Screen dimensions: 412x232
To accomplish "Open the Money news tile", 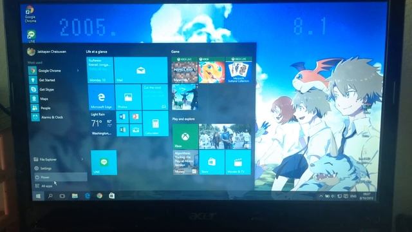I will (x=185, y=162).
